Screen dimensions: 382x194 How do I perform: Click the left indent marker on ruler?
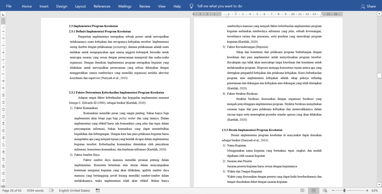(x=227, y=16)
